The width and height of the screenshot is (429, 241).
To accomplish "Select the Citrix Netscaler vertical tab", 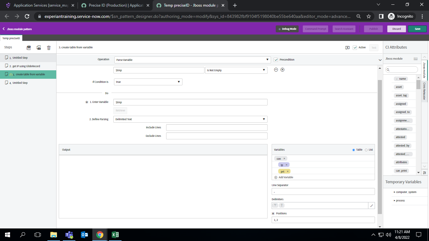I will [424, 91].
